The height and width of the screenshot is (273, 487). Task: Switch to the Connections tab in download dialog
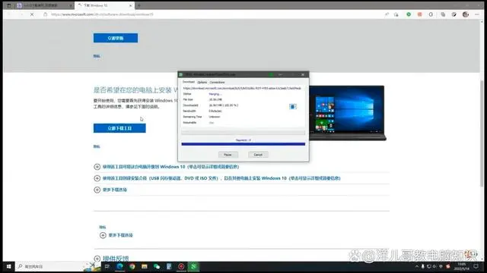[x=217, y=83]
